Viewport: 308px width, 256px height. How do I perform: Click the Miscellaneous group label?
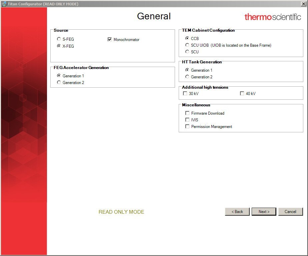point(196,105)
